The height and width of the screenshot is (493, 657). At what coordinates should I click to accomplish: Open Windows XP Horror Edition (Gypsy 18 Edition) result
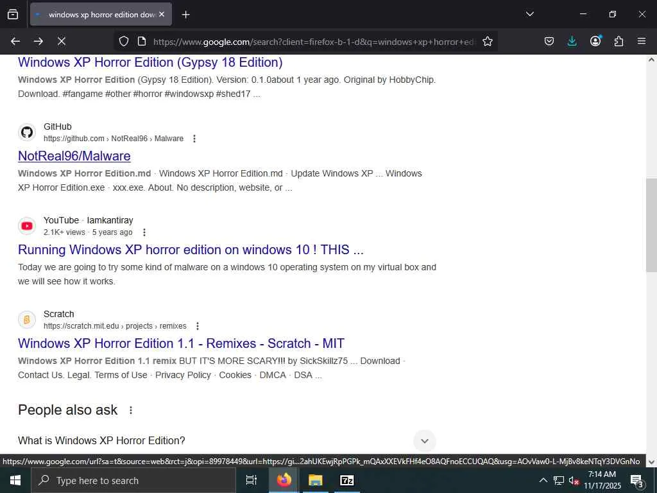point(150,62)
